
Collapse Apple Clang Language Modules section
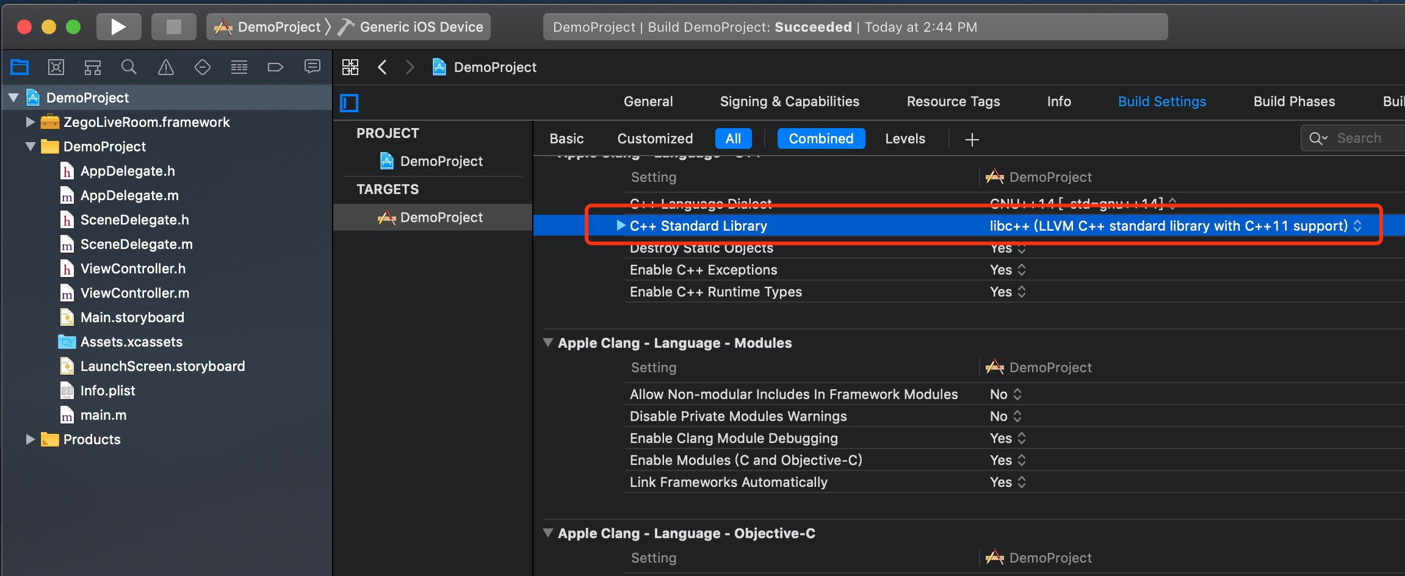[x=548, y=343]
